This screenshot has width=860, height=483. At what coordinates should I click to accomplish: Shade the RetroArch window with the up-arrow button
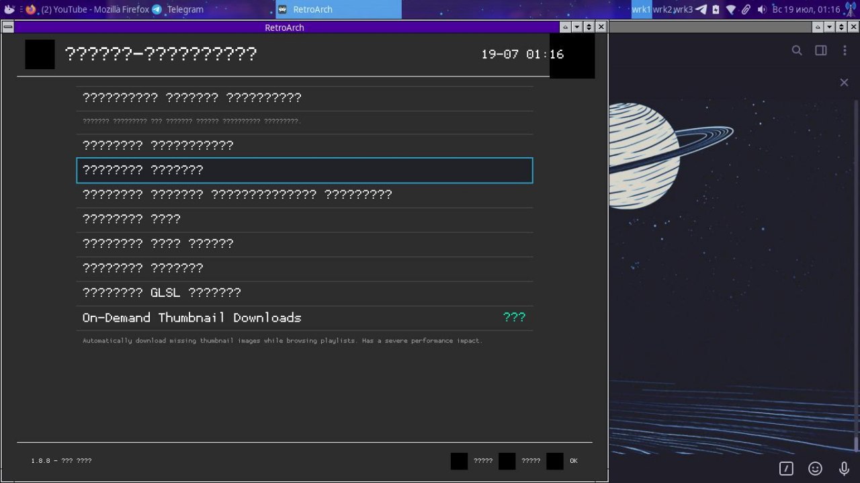pos(565,27)
